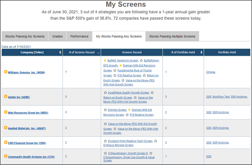Open the Performance tab

(x=79, y=36)
